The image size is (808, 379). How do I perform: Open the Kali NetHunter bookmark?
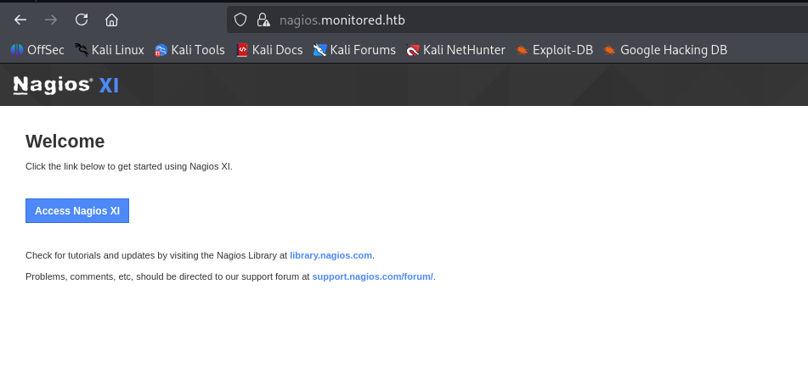point(455,50)
